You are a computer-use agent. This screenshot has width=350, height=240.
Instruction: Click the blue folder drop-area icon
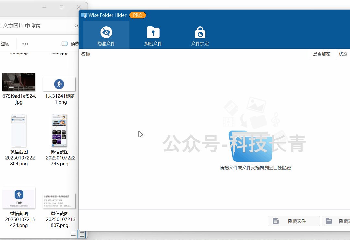[x=250, y=146]
